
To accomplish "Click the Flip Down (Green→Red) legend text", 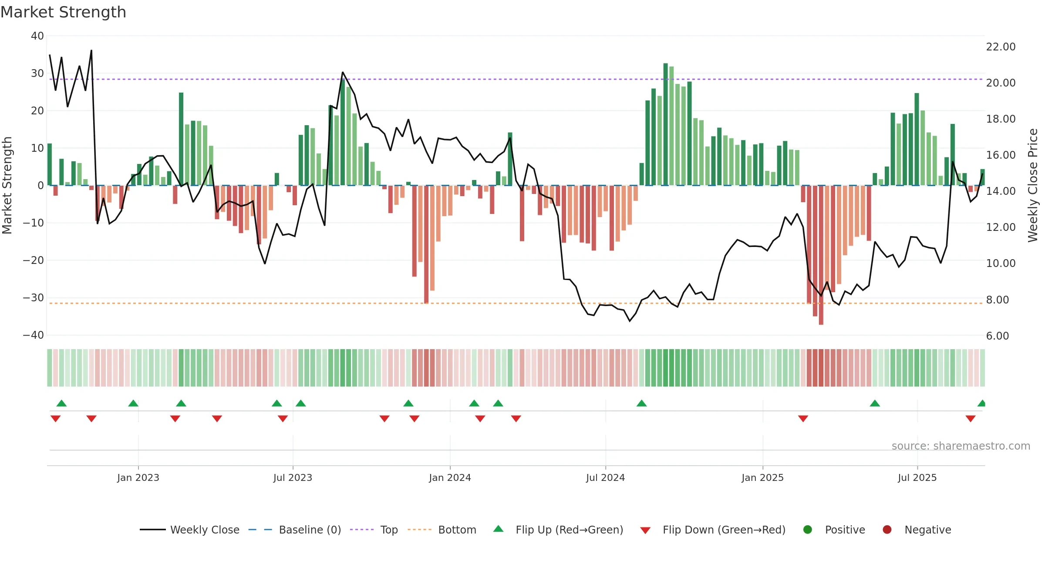I will (724, 530).
